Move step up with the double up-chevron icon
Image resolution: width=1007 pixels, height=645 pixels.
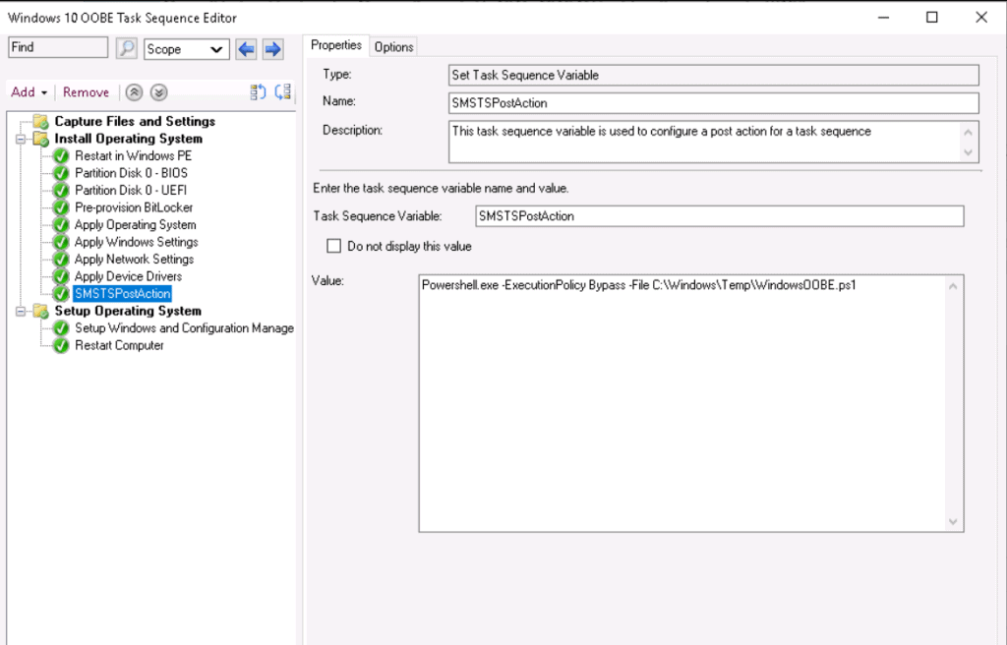(134, 92)
